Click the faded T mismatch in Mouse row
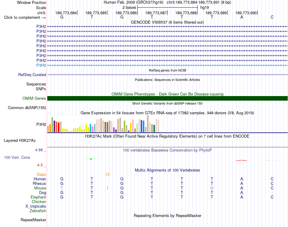Image resolution: width=288 pixels, height=227 pixels. click(x=62, y=188)
